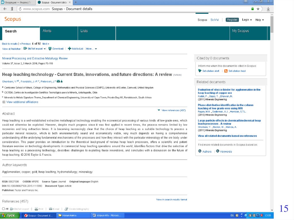Screen dimensions: 294x220
Task: Click the Register button
Action: coord(232,20)
